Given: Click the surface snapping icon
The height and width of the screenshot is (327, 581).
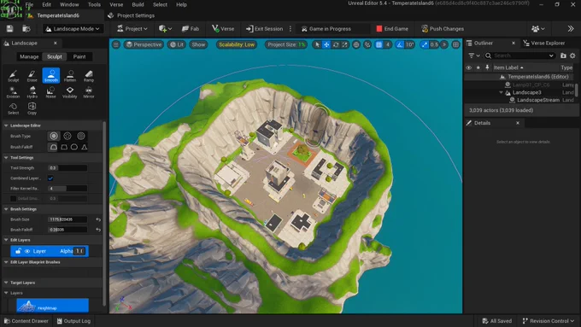Looking at the screenshot, I should pyautogui.click(x=367, y=44).
